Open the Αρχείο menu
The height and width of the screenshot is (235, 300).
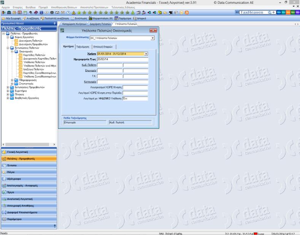[x=6, y=7]
